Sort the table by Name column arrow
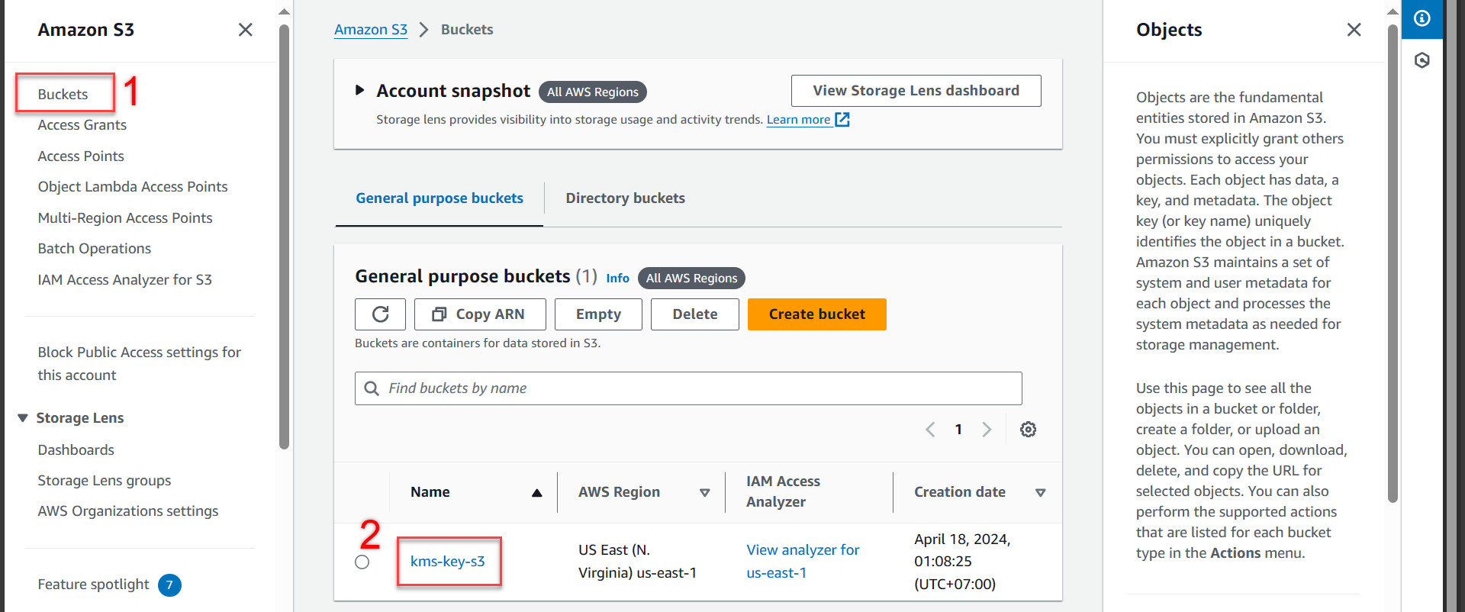 (537, 493)
